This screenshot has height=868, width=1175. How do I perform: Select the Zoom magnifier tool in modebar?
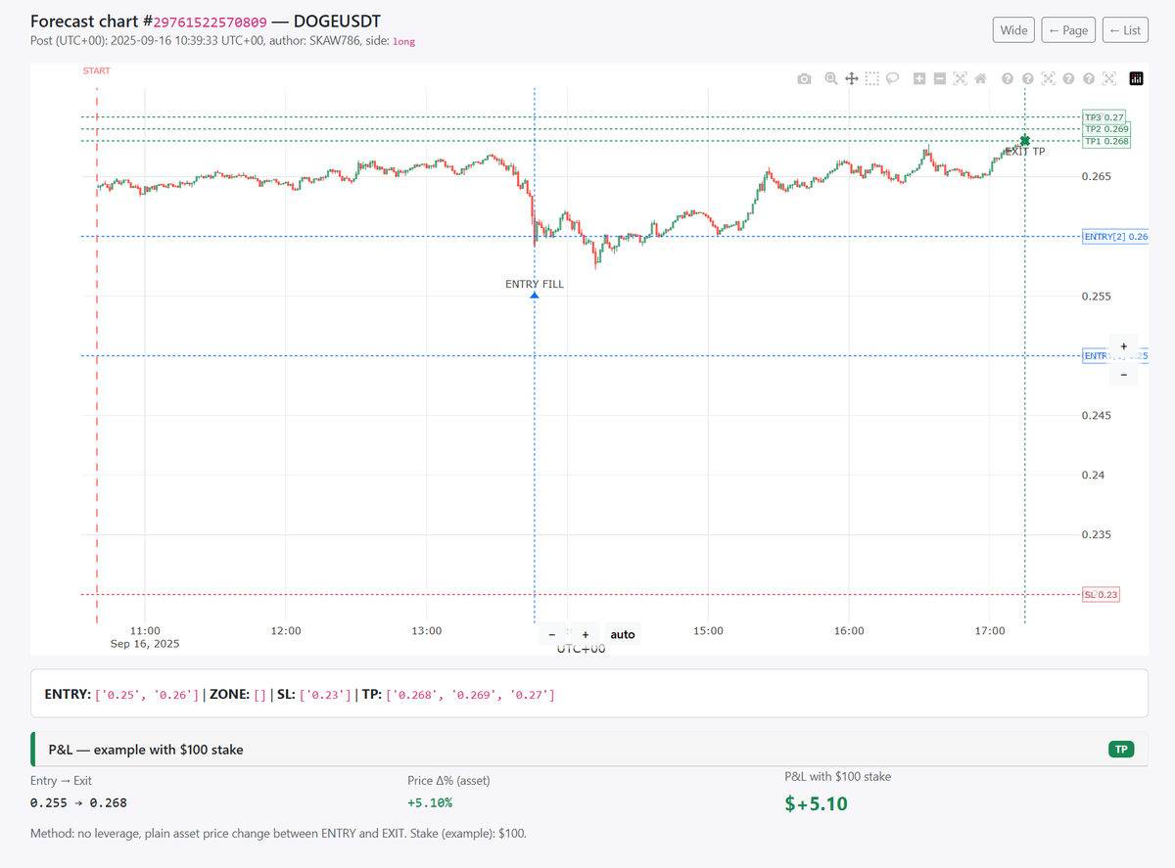(x=830, y=78)
